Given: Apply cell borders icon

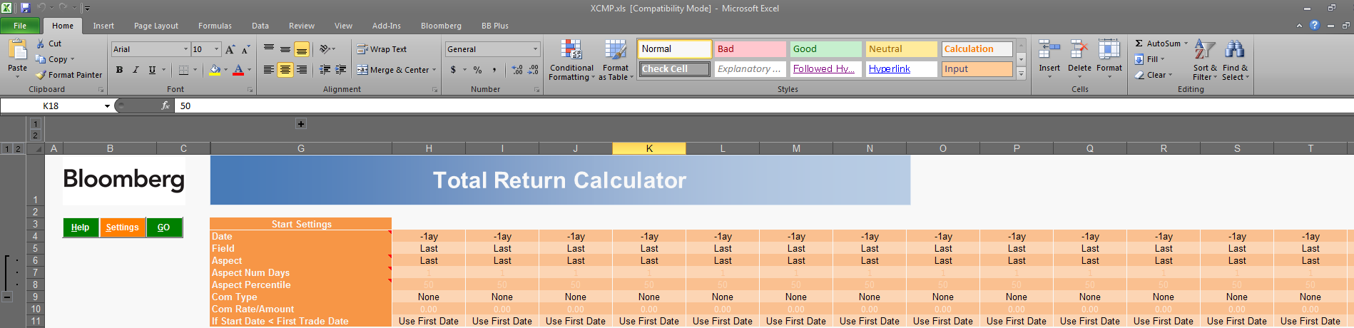Looking at the screenshot, I should [183, 70].
